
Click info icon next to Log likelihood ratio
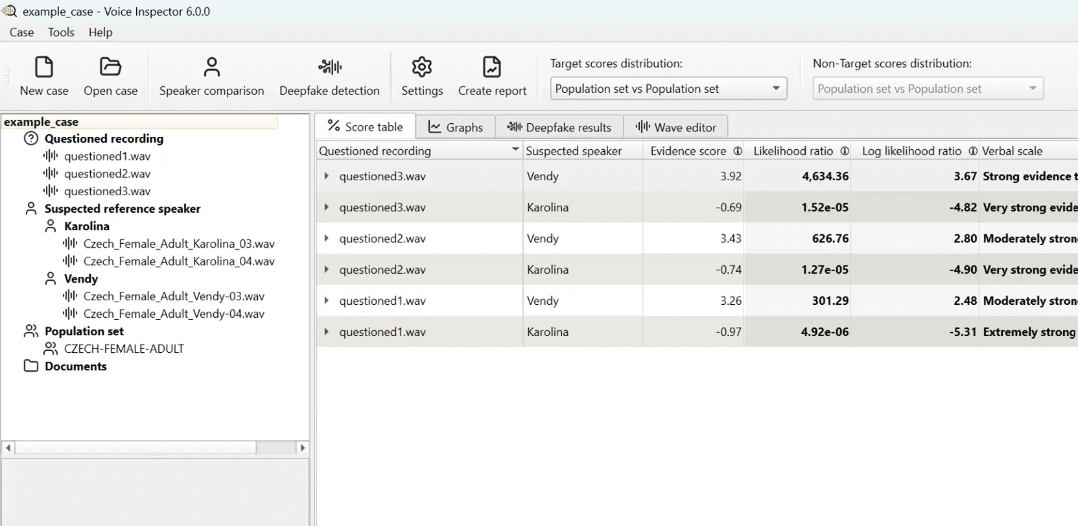click(972, 150)
